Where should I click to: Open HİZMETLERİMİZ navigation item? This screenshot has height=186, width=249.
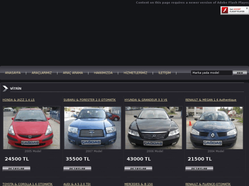pos(135,73)
